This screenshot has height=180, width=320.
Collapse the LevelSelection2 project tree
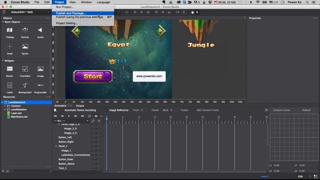2,102
